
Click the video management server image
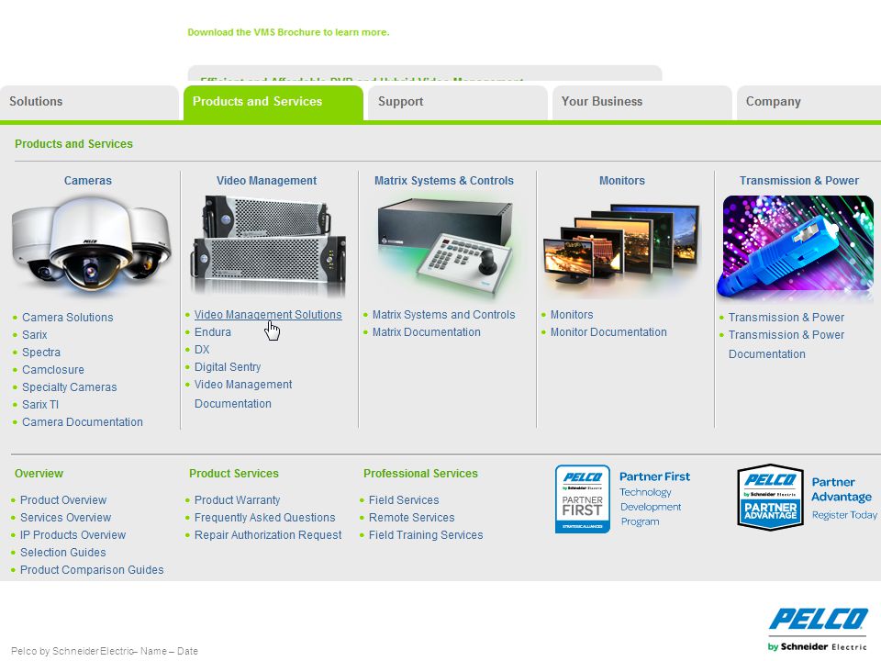267,245
